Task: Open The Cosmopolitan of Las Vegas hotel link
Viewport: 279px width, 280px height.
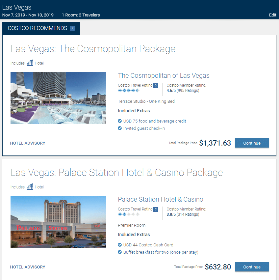Action: [x=164, y=75]
